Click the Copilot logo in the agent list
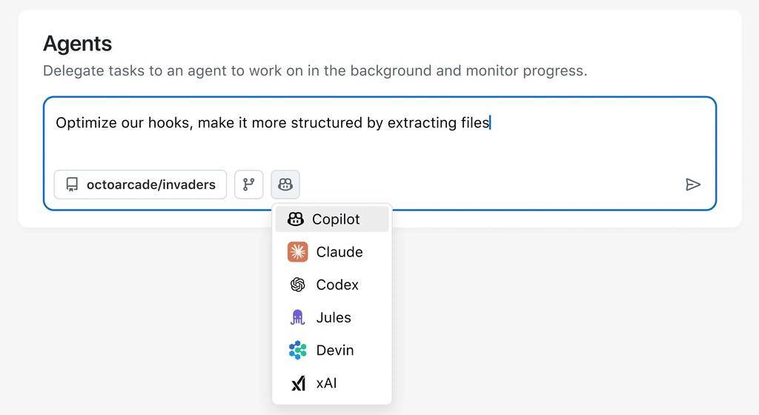This screenshot has height=415, width=759. pyautogui.click(x=296, y=219)
